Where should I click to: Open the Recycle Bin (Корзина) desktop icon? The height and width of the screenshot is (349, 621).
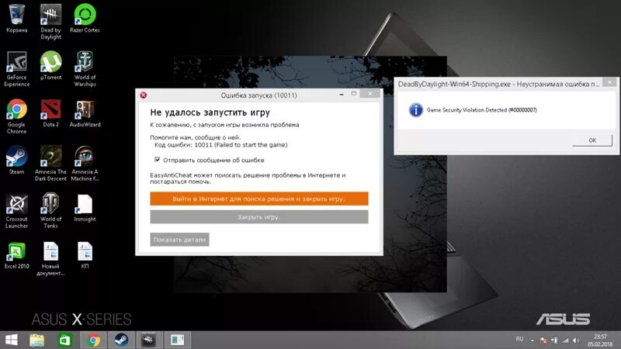[16, 17]
